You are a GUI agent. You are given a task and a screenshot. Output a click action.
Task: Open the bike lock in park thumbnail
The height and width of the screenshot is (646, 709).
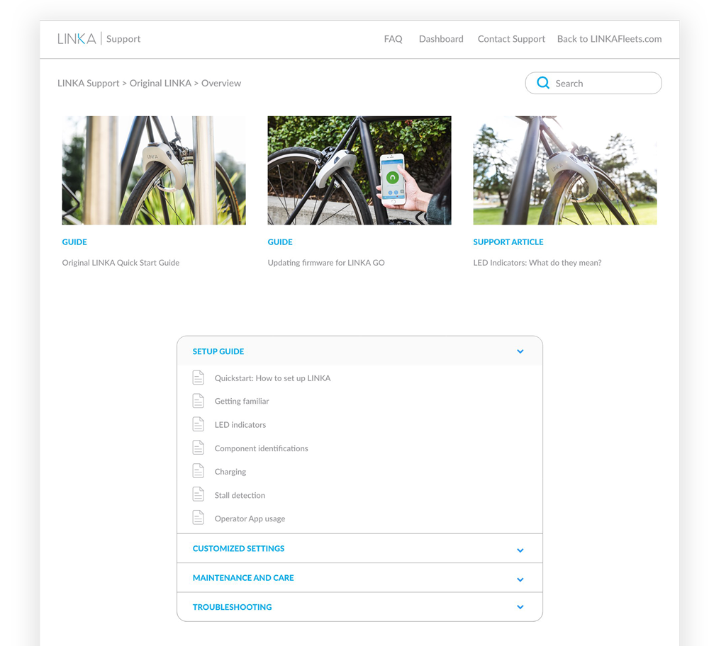point(565,170)
